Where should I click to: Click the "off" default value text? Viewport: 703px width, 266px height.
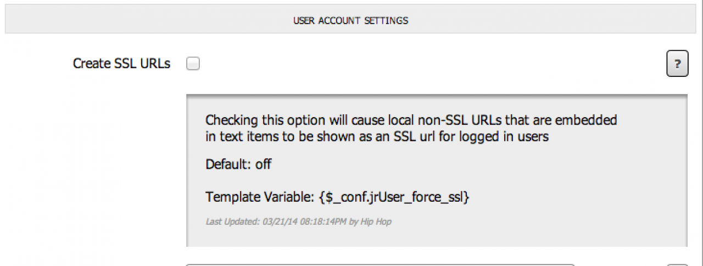click(263, 164)
